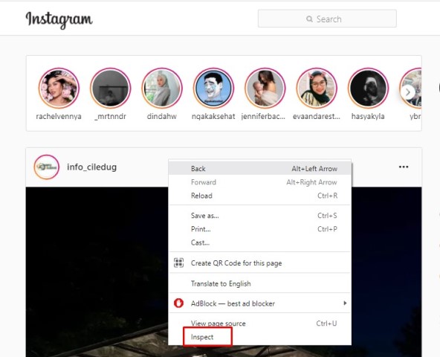
Task: Select Save as... menu entry
Action: tap(260, 216)
